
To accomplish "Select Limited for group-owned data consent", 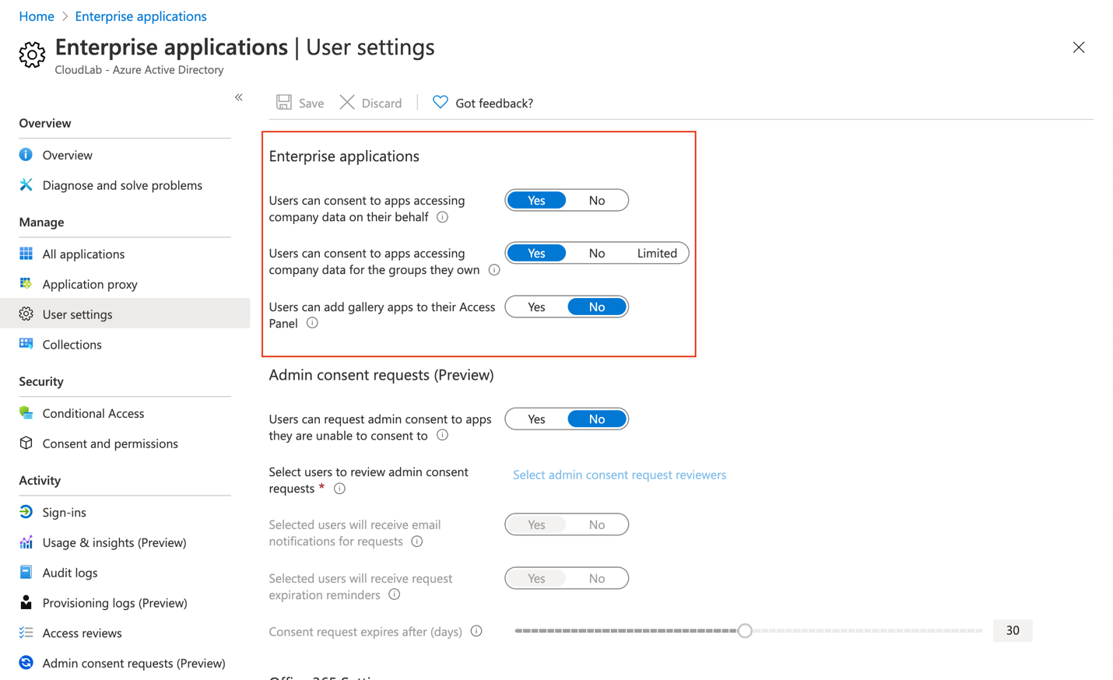I will [657, 254].
